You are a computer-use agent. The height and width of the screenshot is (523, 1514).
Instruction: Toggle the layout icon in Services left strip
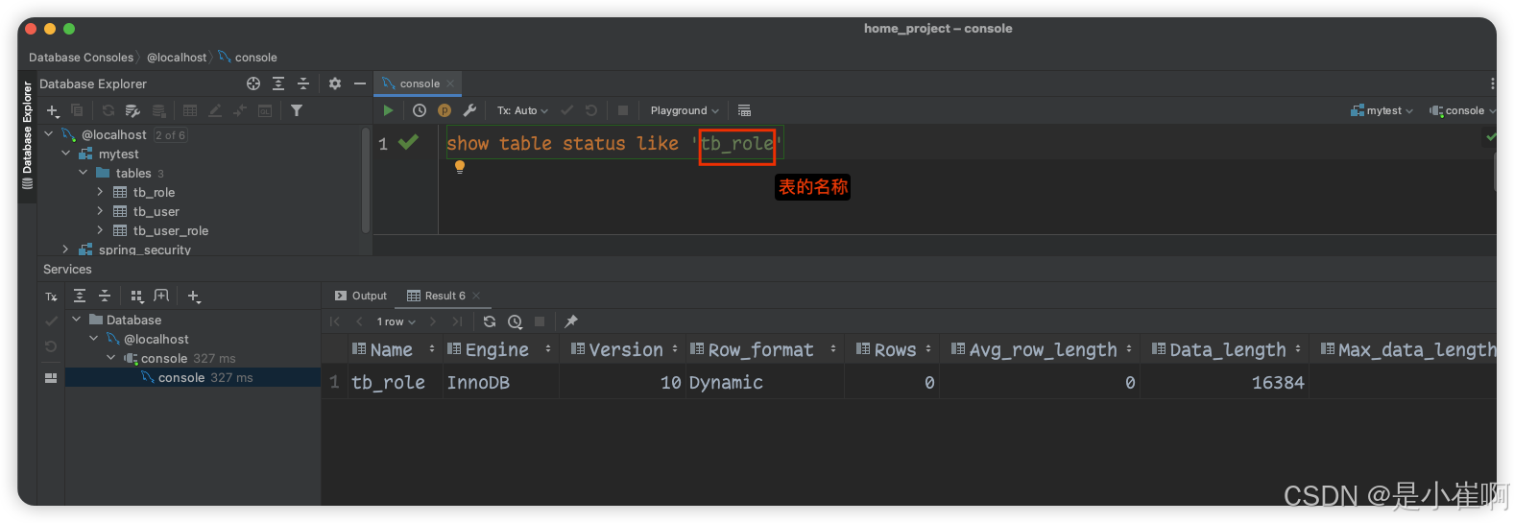(x=51, y=378)
